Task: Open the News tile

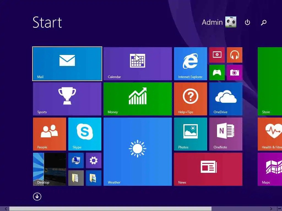Action: 208,169
